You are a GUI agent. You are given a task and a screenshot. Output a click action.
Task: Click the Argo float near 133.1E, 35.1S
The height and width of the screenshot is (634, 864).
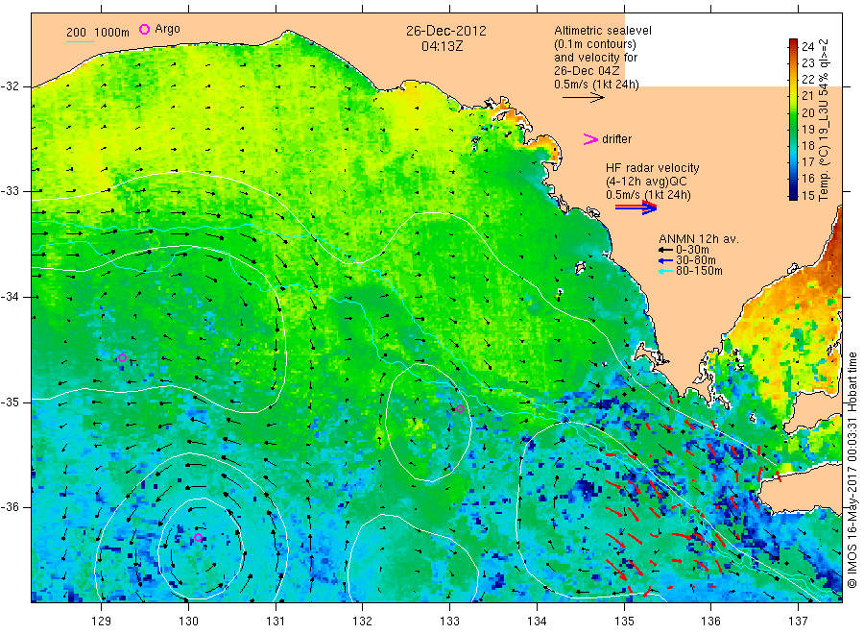point(460,408)
